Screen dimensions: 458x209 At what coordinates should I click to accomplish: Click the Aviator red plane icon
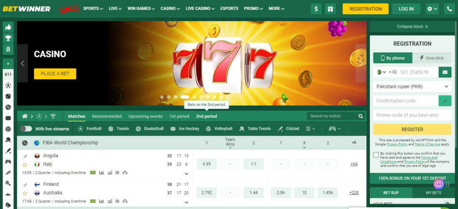tap(69, 9)
